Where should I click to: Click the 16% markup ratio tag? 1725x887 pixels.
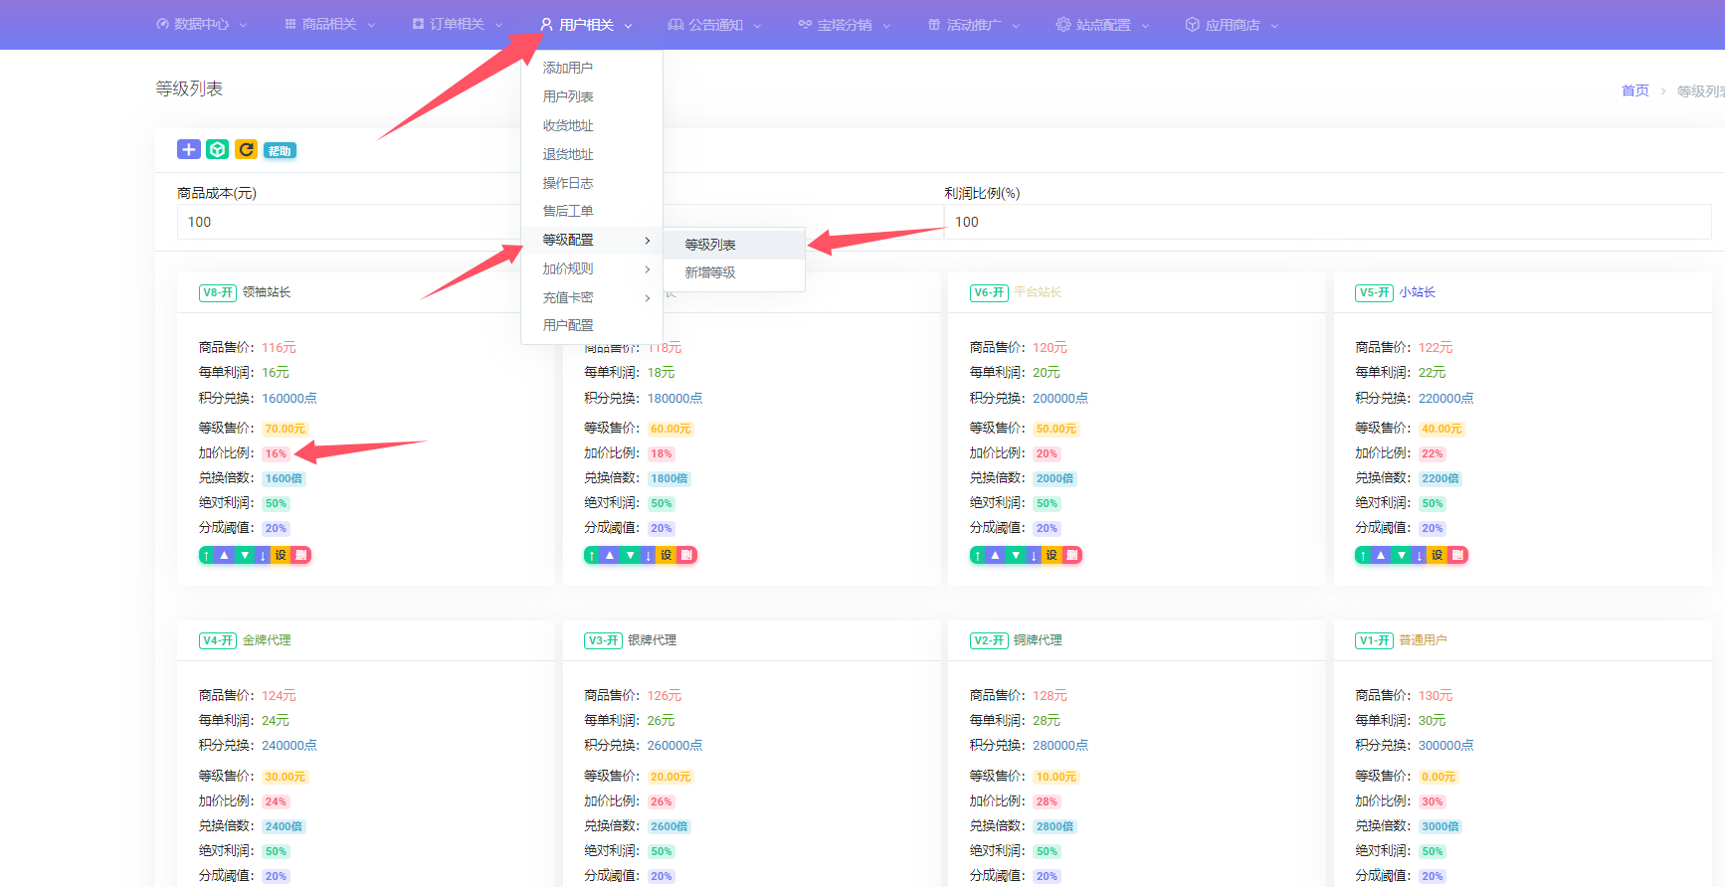coord(276,453)
